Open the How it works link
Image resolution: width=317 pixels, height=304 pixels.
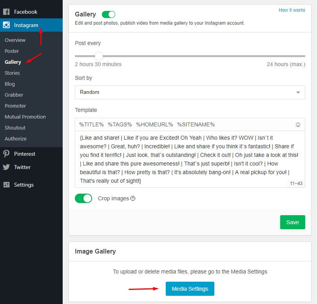292,10
